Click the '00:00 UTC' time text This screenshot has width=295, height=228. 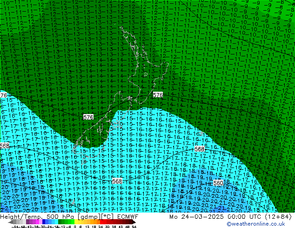pos(244,217)
